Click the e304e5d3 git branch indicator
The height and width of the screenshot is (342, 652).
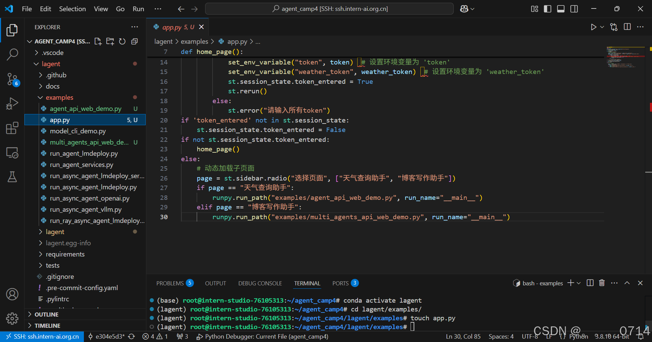click(106, 337)
